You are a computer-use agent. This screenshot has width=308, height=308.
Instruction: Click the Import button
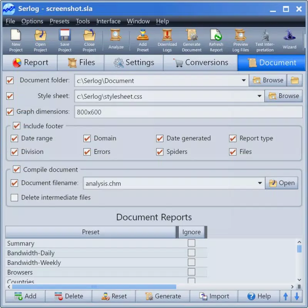214,296
